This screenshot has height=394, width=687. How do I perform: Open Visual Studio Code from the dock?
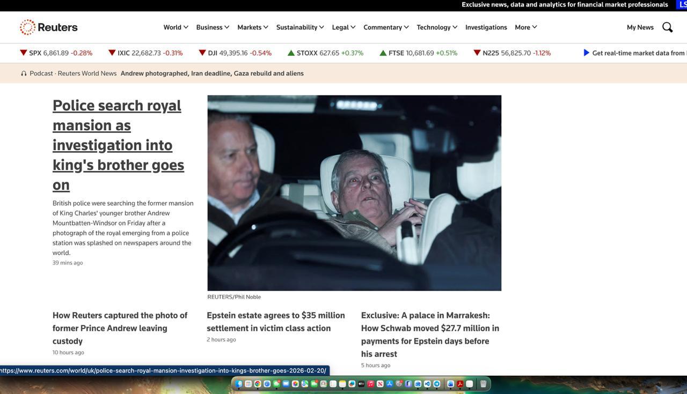coord(427,384)
